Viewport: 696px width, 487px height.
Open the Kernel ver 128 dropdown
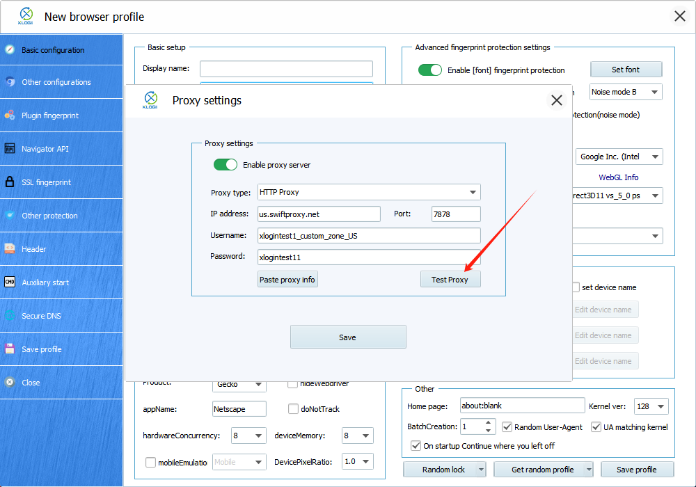click(651, 406)
